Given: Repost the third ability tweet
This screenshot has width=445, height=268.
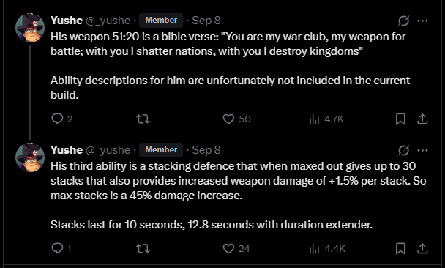Looking at the screenshot, I should [143, 249].
